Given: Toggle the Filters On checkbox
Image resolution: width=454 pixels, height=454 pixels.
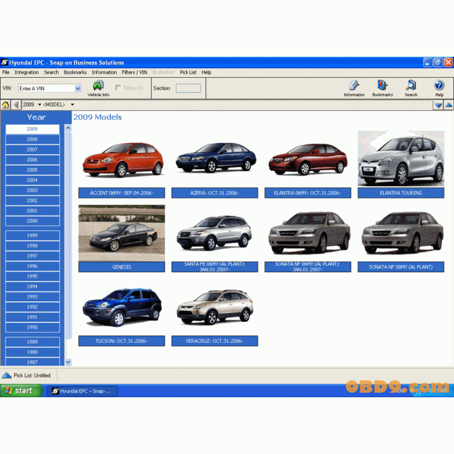Looking at the screenshot, I should (118, 88).
